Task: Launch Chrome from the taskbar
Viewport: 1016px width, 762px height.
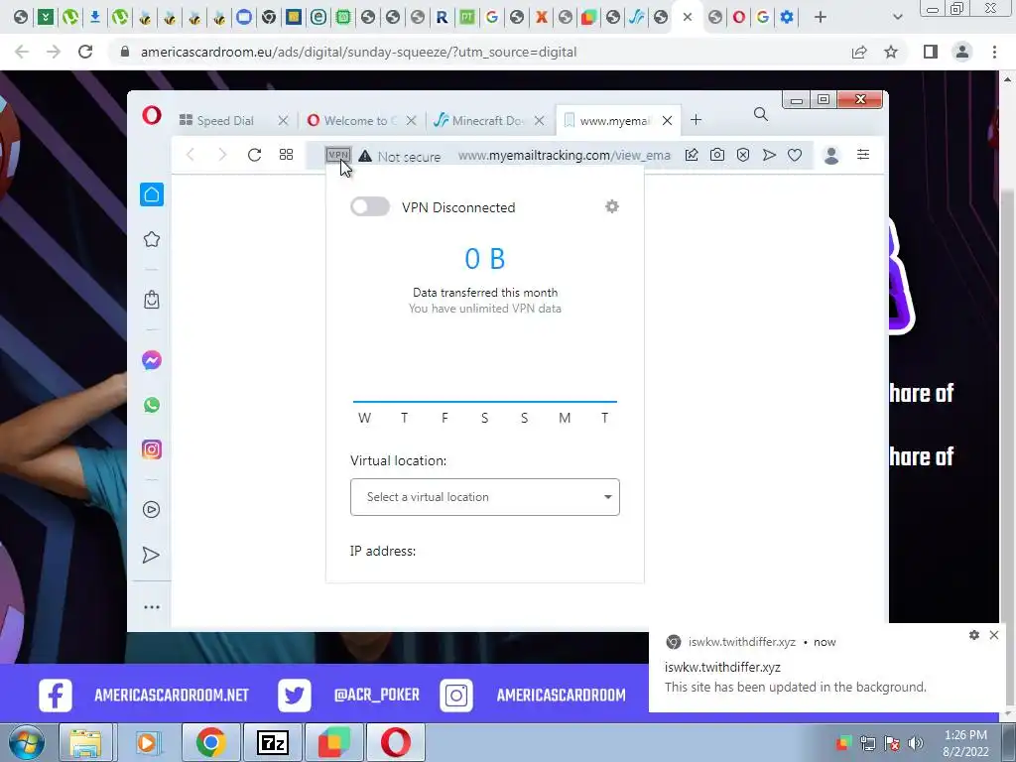Action: point(210,742)
